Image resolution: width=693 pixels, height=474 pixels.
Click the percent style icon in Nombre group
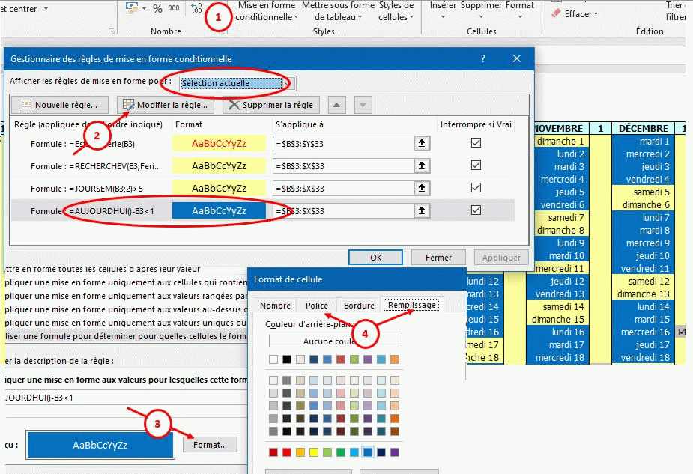pos(157,9)
